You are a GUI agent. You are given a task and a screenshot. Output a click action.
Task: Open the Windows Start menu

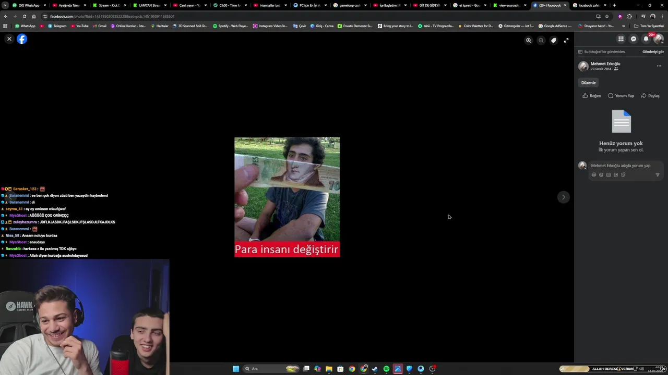(x=236, y=369)
